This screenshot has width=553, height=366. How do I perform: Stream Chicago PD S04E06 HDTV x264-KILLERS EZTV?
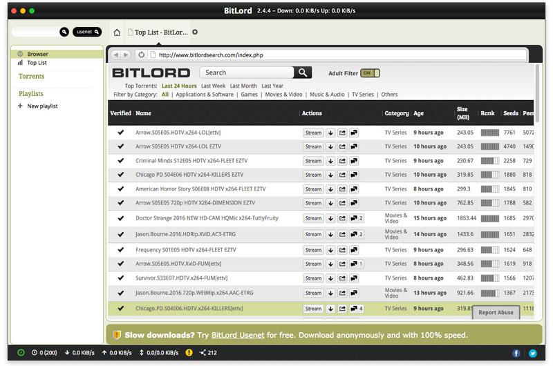click(313, 175)
